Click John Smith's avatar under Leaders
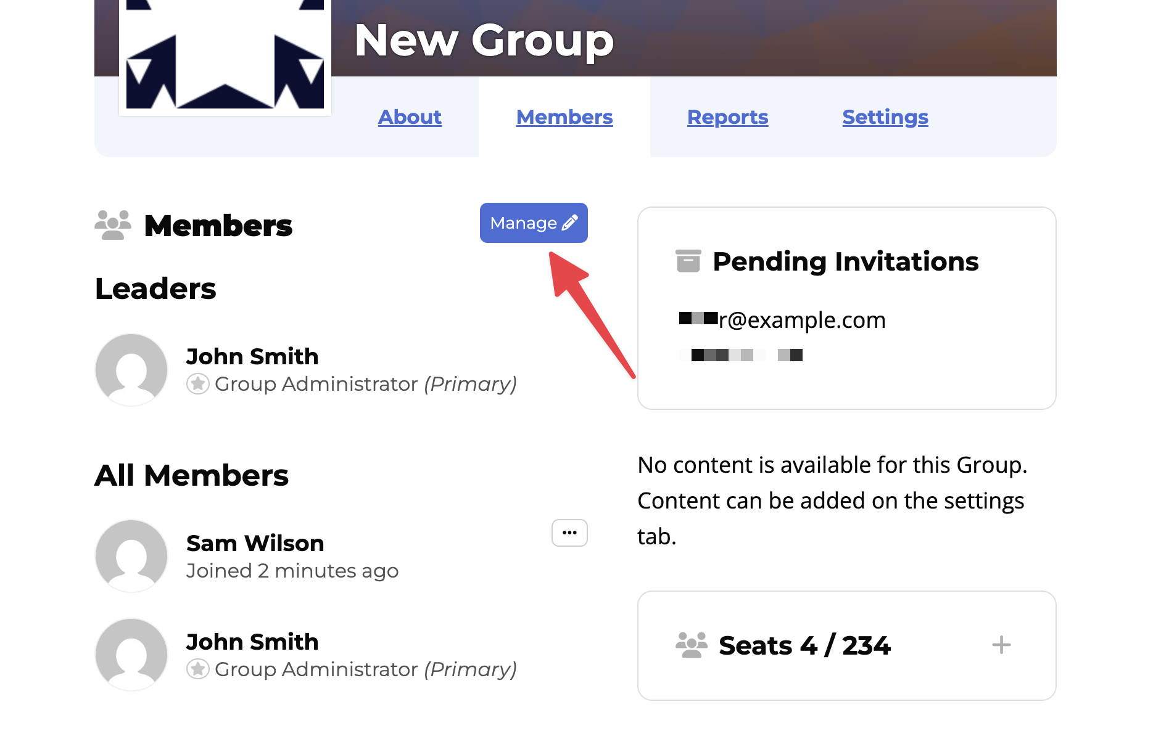Viewport: 1161px width, 752px height. (131, 370)
